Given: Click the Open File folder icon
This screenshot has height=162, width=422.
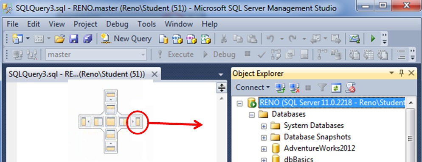Looking at the screenshot, I should click(59, 39).
